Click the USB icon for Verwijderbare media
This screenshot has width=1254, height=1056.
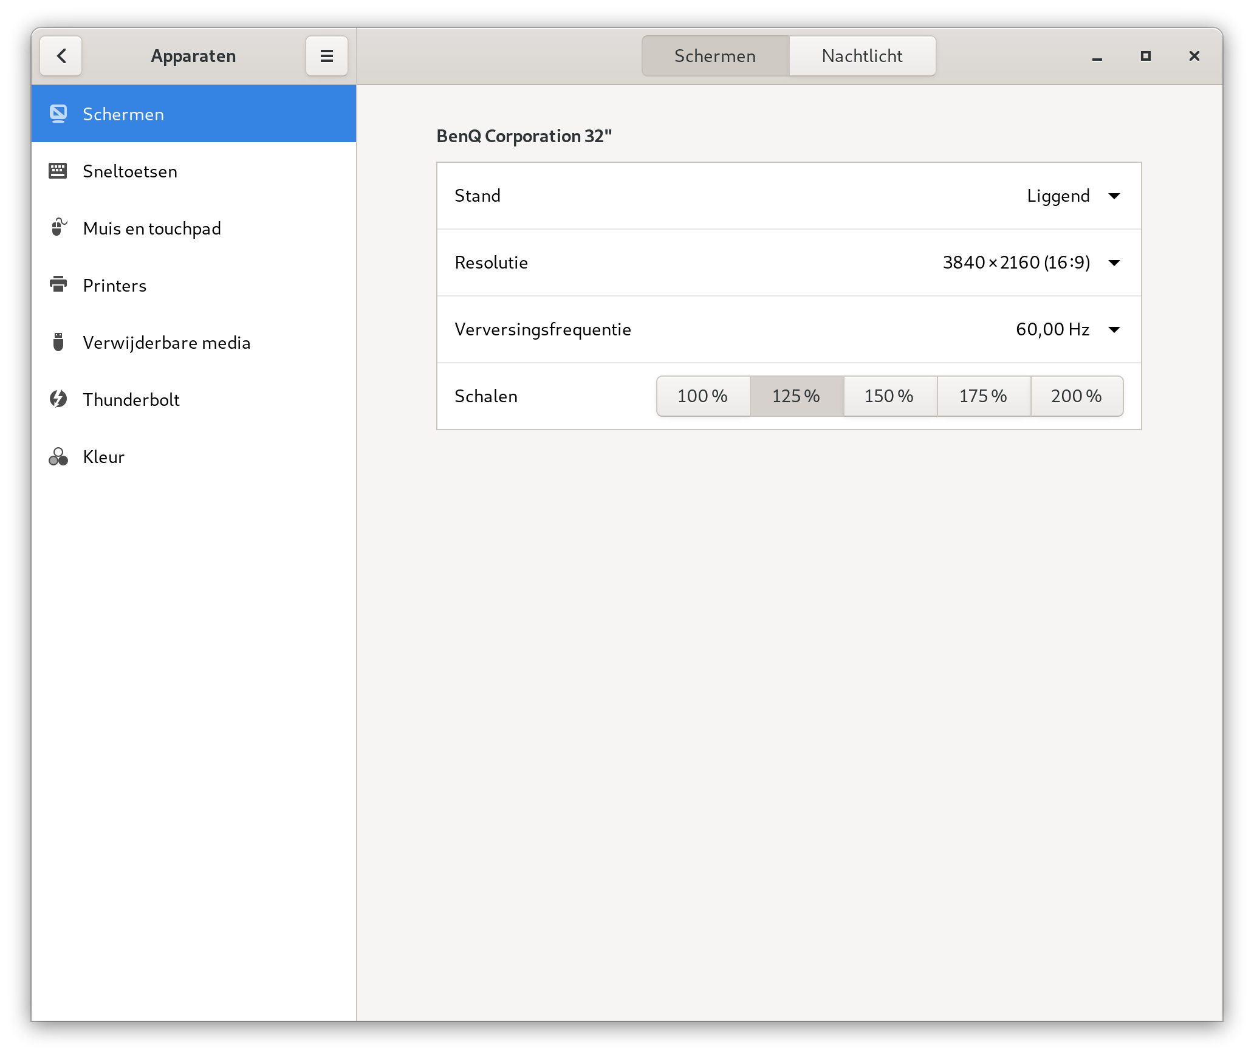(x=58, y=342)
